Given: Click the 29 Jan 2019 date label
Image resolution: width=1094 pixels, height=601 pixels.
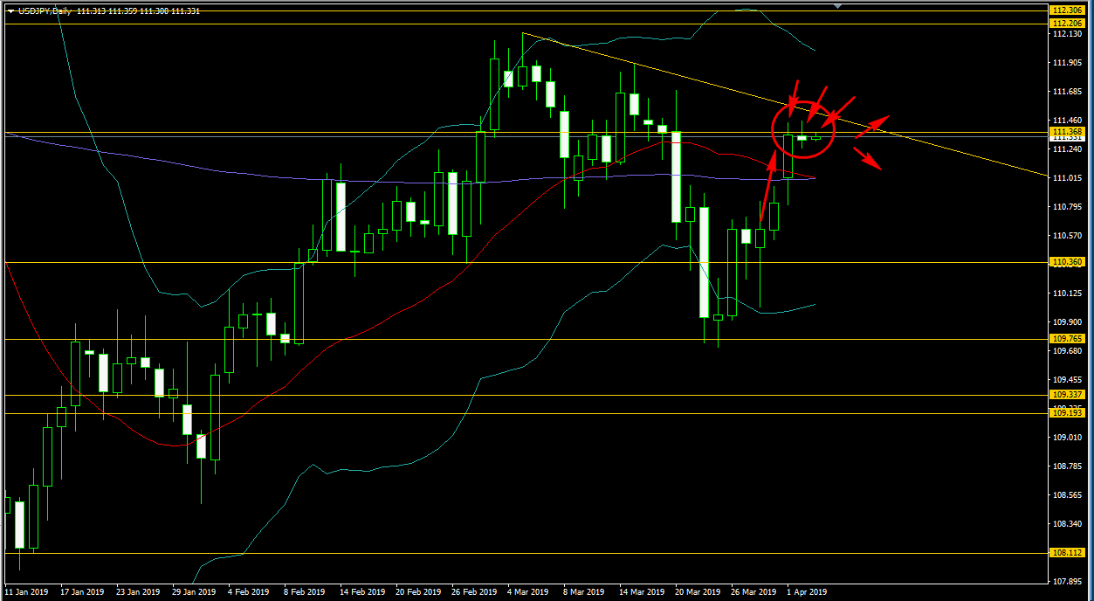Looking at the screenshot, I should [x=194, y=592].
